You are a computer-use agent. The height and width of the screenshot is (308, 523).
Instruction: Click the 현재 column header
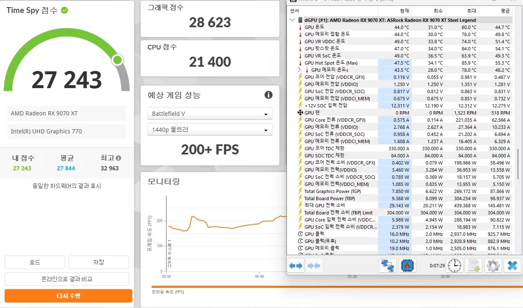394,11
